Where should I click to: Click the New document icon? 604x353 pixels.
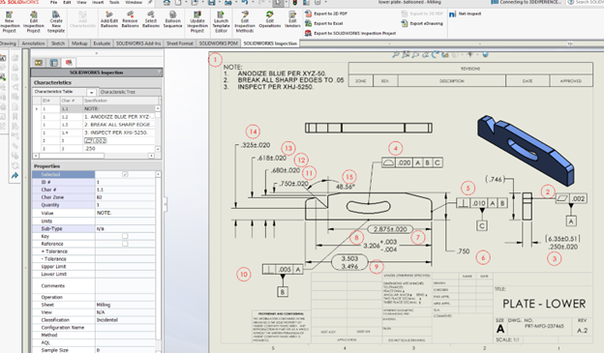[x=178, y=2]
